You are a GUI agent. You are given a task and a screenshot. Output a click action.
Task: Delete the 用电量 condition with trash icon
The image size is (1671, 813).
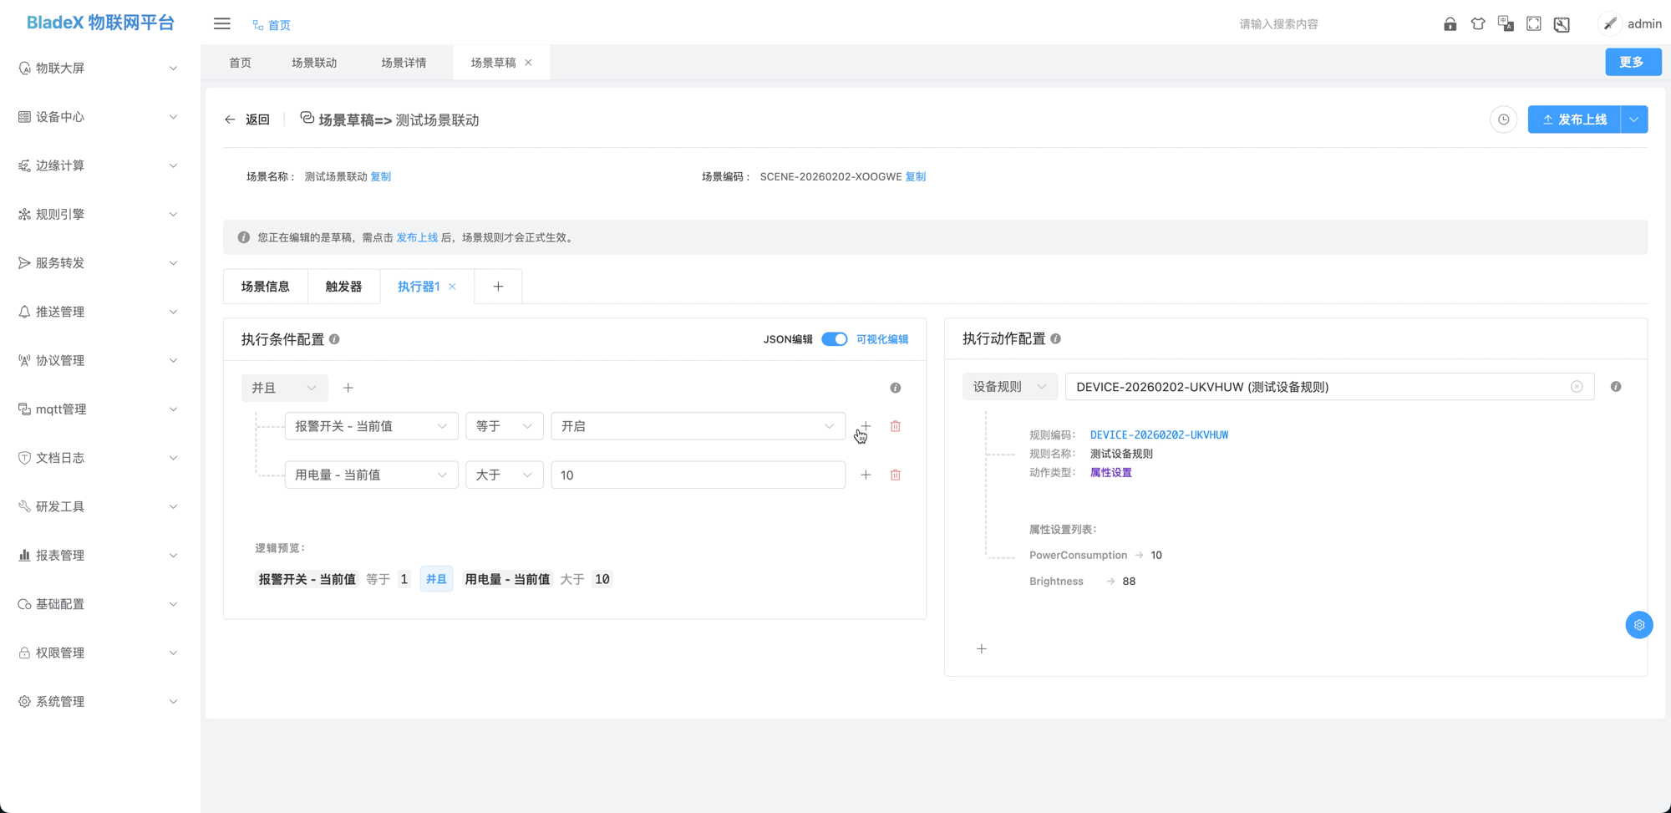[x=895, y=475]
